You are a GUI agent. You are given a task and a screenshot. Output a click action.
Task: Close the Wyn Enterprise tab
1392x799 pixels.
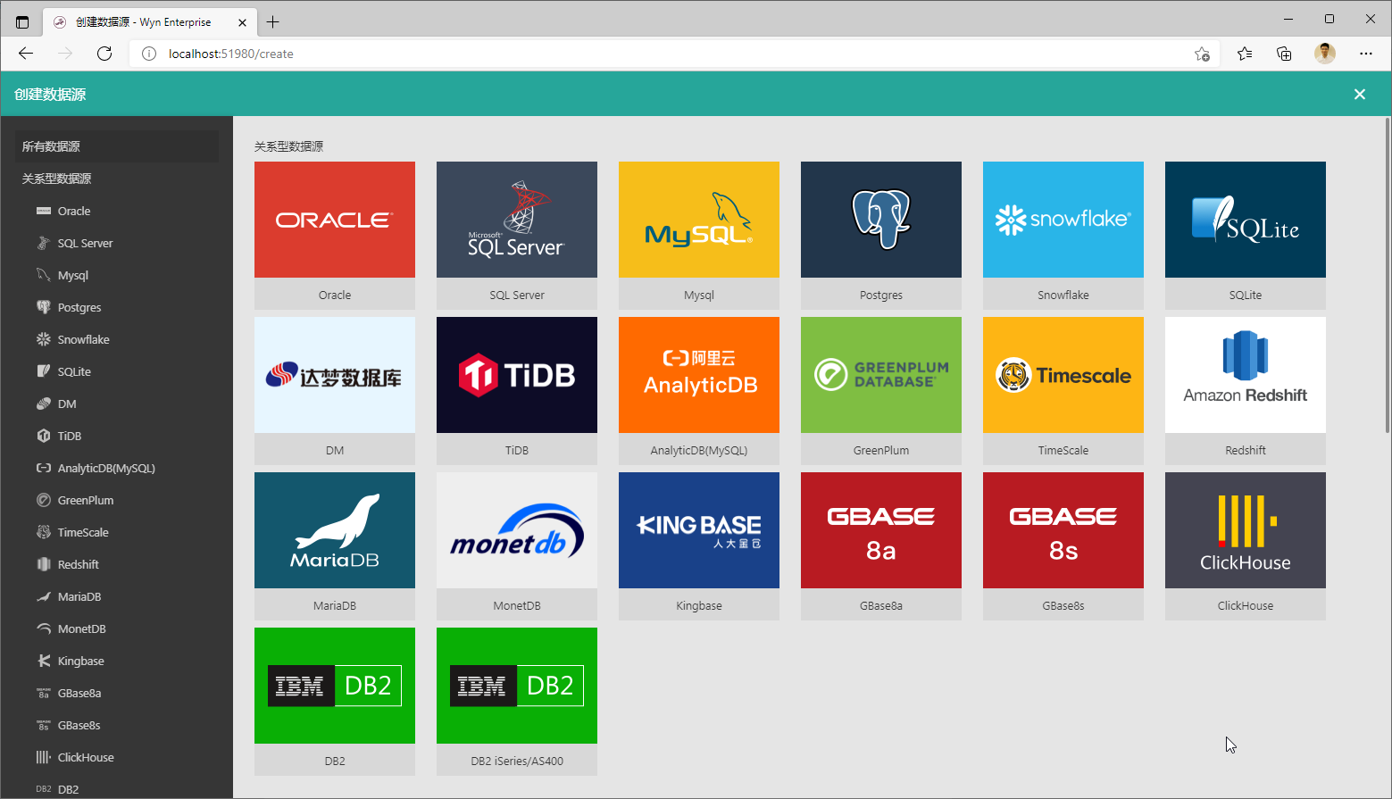pos(242,22)
